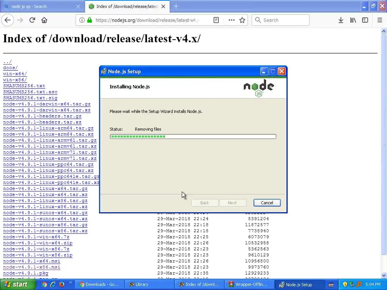This screenshot has height=290, width=387.
Task: Expand quick launch overflow chevron
Action: click(x=70, y=282)
